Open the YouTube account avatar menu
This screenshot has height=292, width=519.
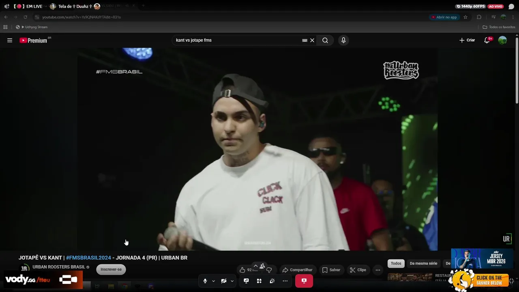tap(502, 40)
